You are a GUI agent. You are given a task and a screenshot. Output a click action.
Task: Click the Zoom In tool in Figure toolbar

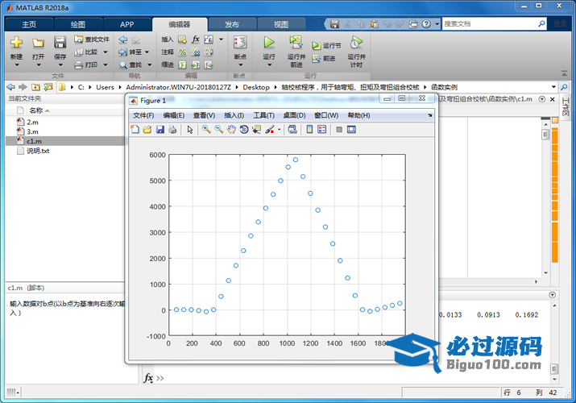click(206, 130)
